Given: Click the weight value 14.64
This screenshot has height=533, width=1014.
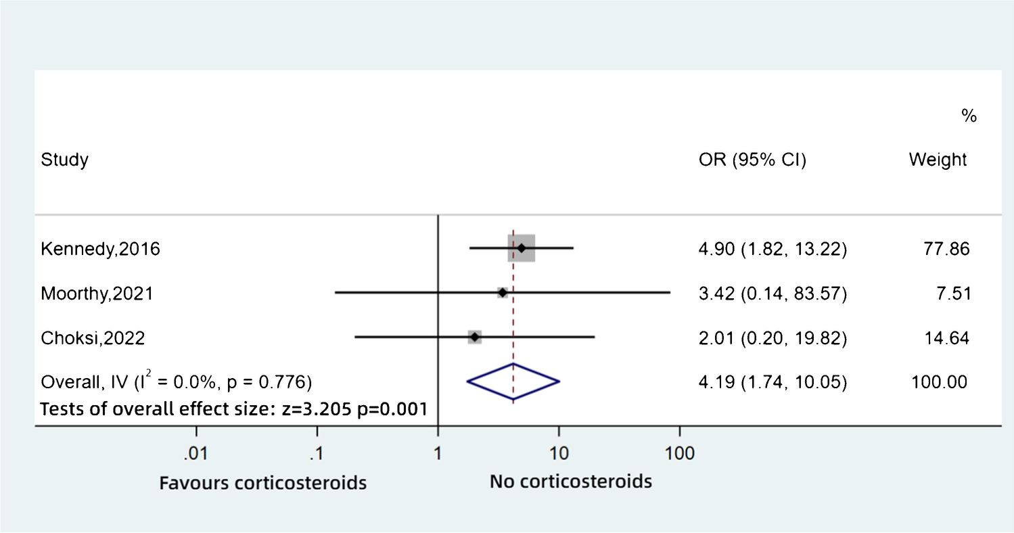Looking at the screenshot, I should (950, 338).
